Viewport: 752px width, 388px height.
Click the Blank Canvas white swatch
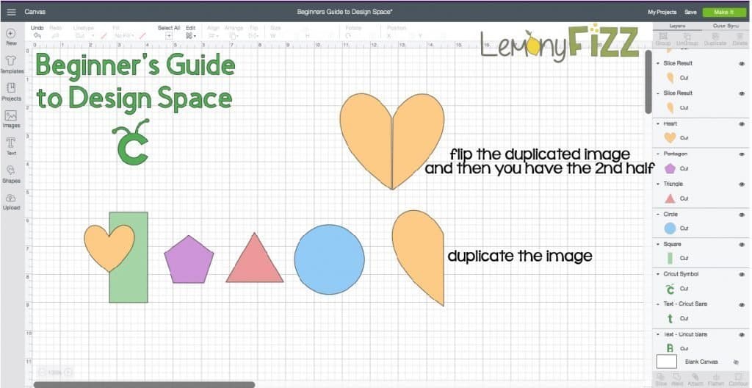[x=666, y=362]
